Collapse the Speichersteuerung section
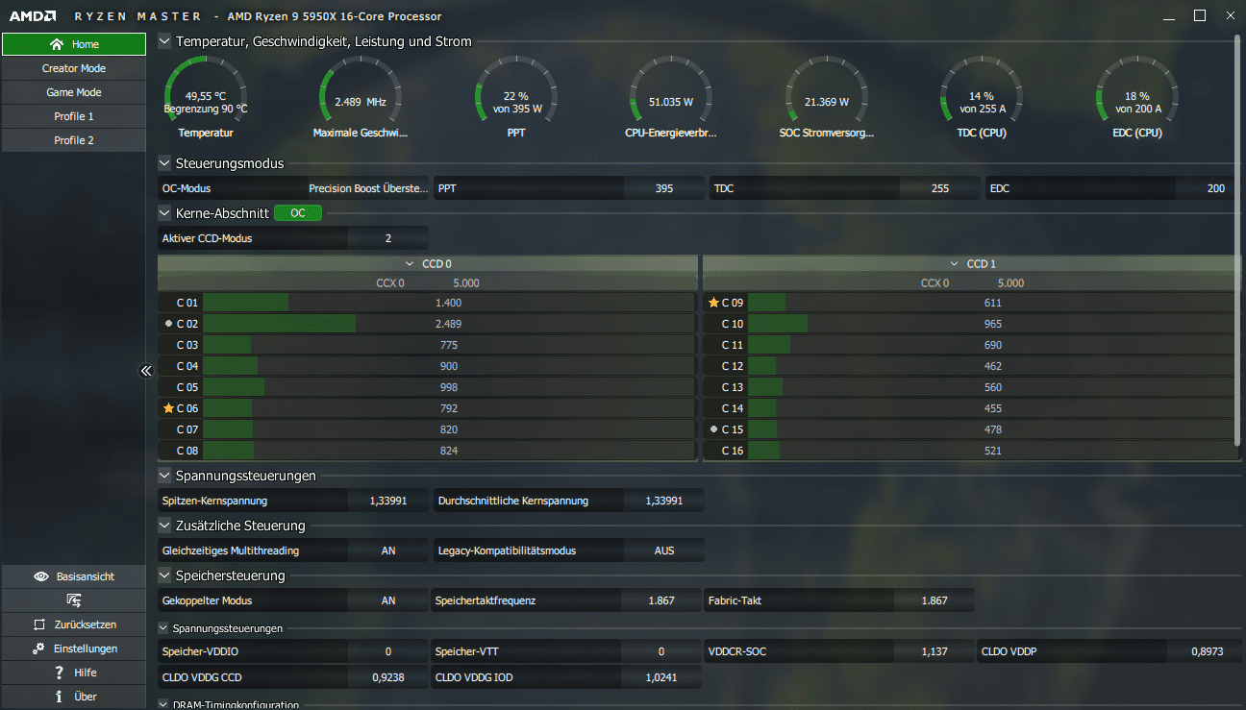Screen dimensions: 1246x710 click(164, 575)
